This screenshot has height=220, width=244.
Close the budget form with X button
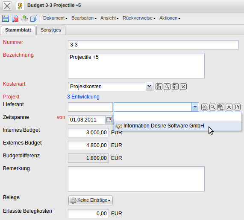point(7,6)
